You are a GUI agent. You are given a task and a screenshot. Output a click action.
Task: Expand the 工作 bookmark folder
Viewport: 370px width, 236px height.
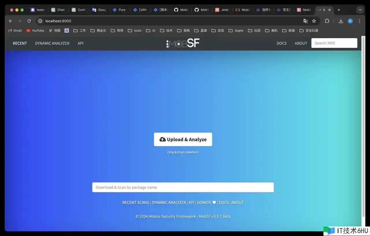[79, 30]
